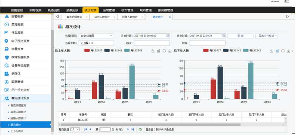
Task: Toggle 粤L52141 series in left chart legend
Action: [x=113, y=50]
